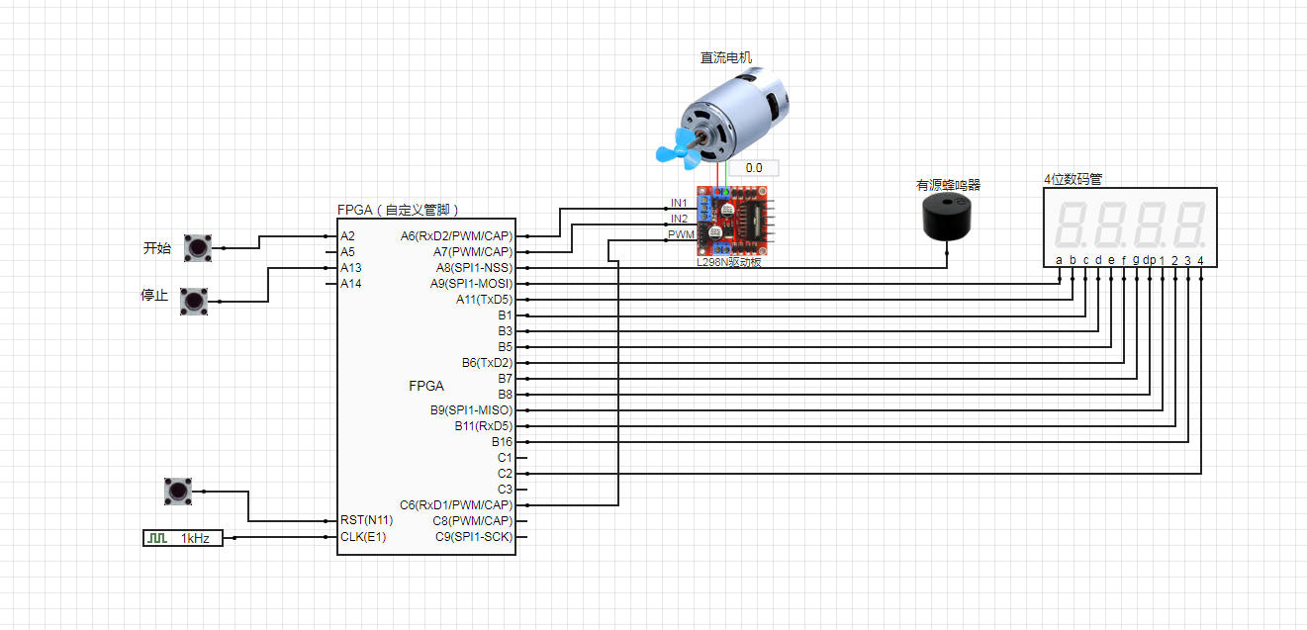The height and width of the screenshot is (630, 1307).
Task: Click the A13 pin on FPGA
Action: click(x=350, y=268)
